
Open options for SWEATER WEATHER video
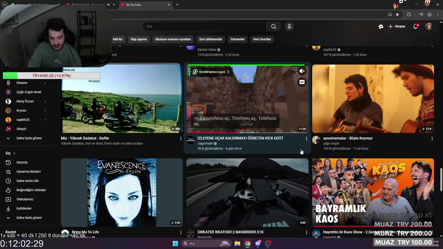click(x=306, y=233)
